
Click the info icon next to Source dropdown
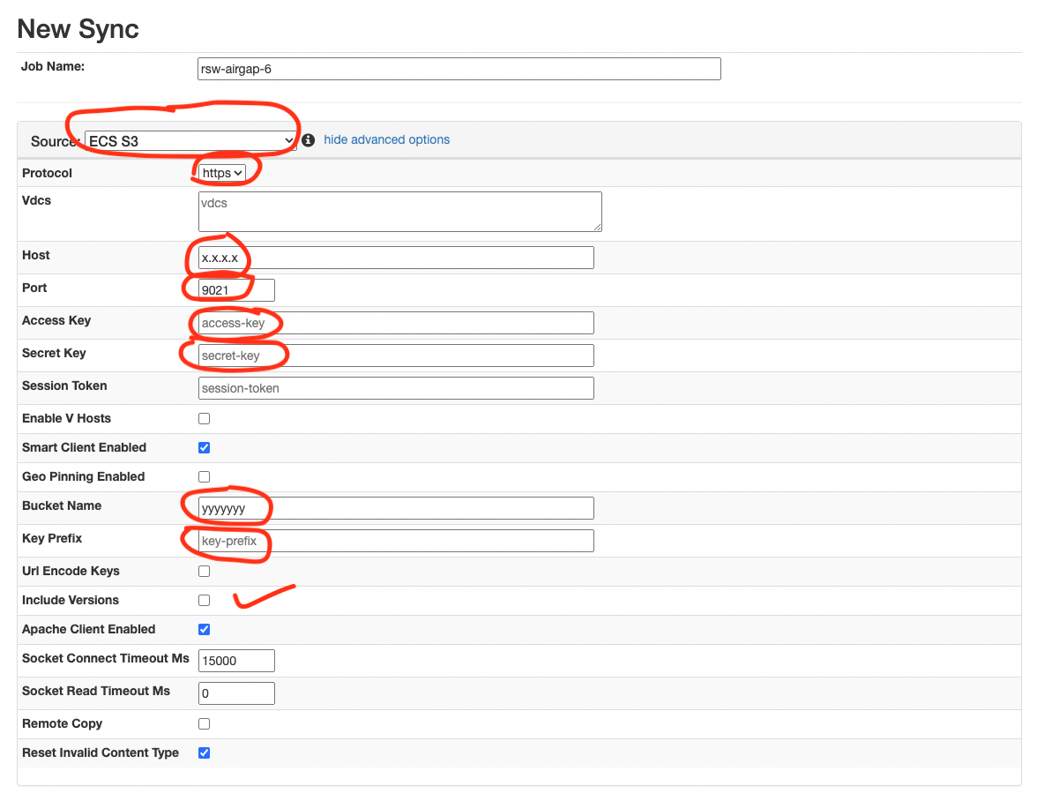pyautogui.click(x=308, y=140)
